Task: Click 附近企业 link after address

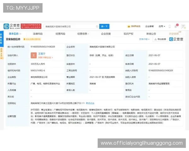Action: coord(90,103)
